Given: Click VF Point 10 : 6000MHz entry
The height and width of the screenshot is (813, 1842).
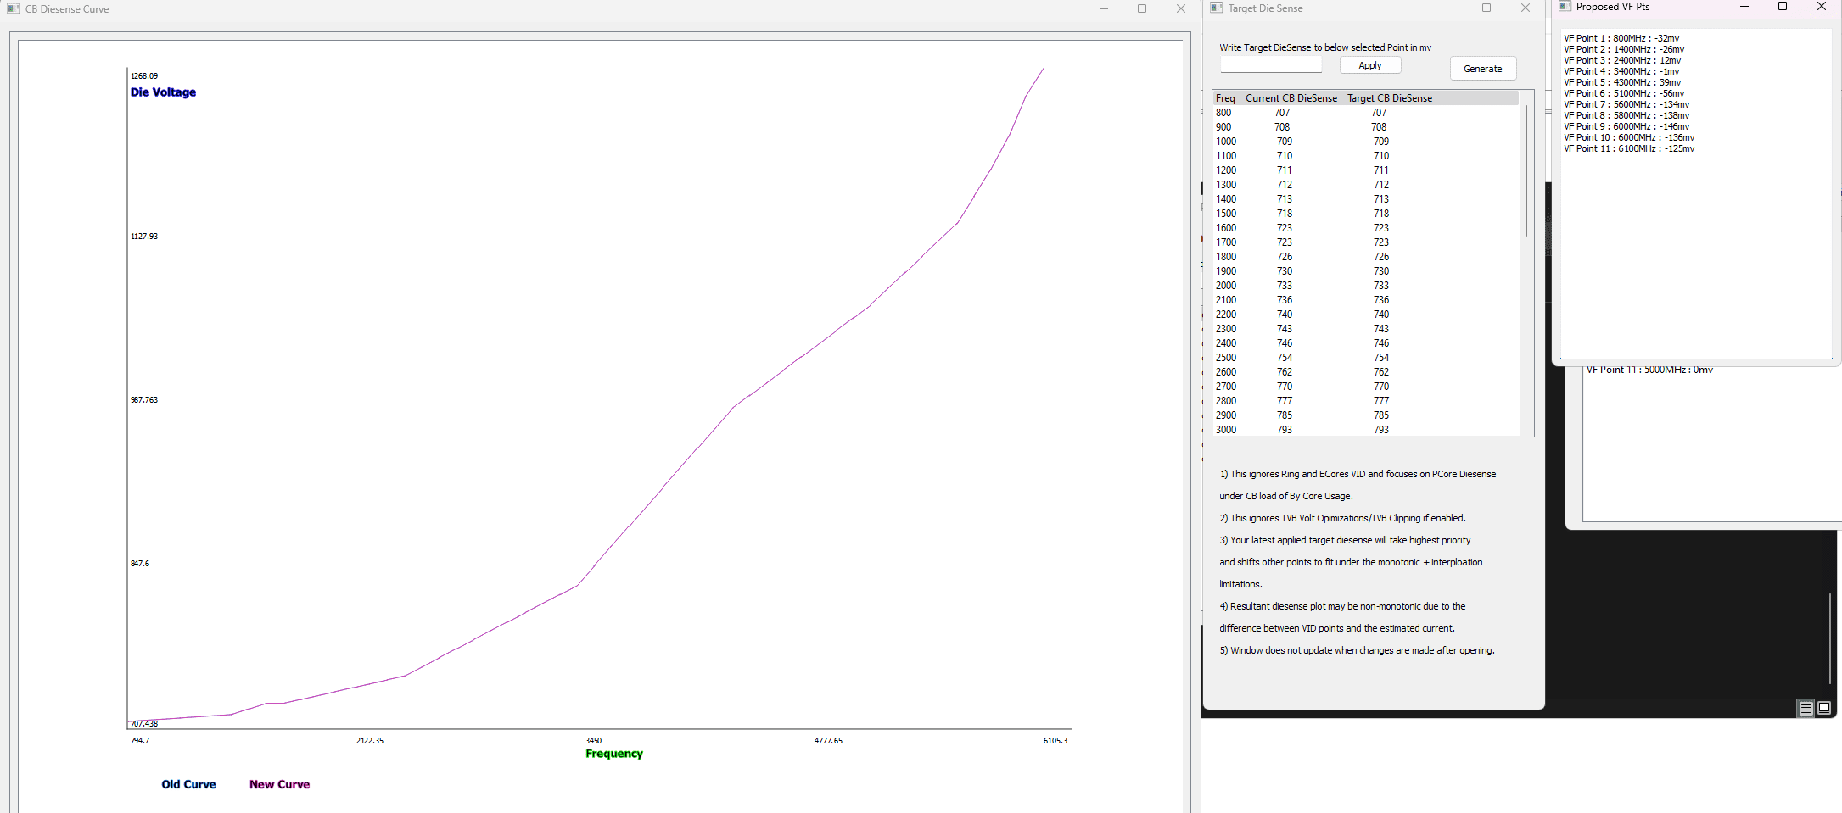Looking at the screenshot, I should pos(1629,137).
